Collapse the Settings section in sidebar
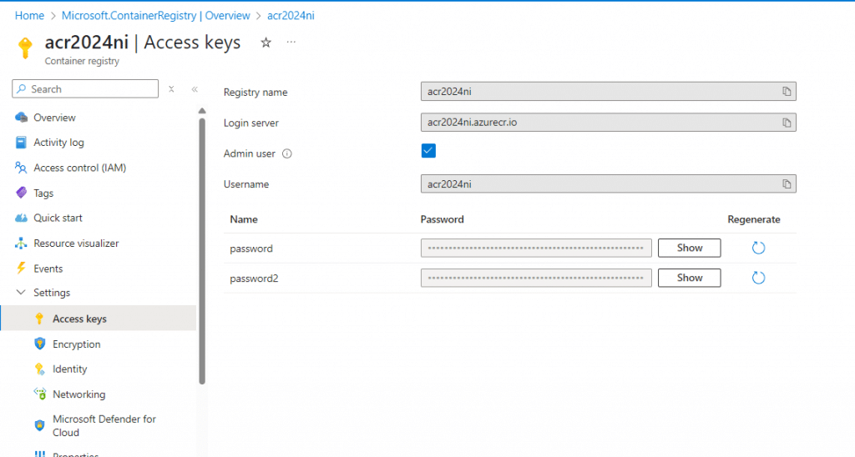 21,293
